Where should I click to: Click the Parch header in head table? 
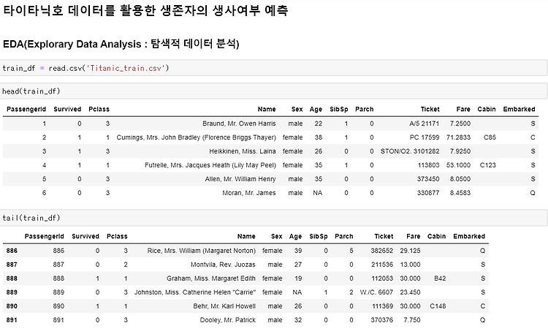[x=364, y=109]
